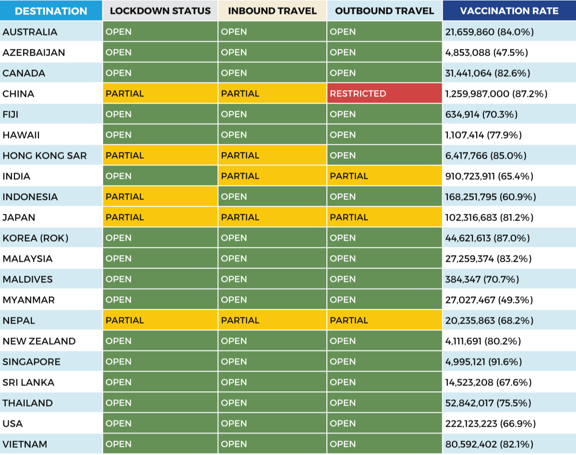576x455 pixels.
Task: Click Japan's vaccination figure 102,316,683 (81.2%)
Action: 489,218
